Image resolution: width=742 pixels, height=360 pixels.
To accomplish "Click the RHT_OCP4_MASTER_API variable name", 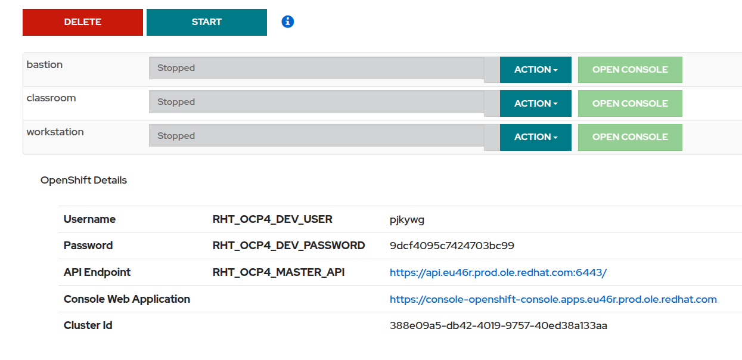I will click(x=278, y=272).
